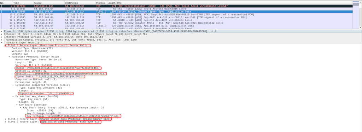Collapse Key Share Entry: Group x25519 node
This screenshot has height=132, width=362.
point(20,108)
